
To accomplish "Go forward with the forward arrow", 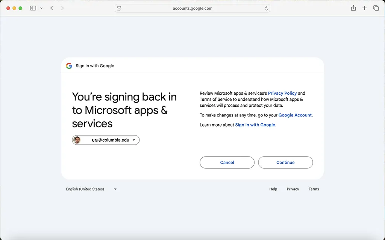I will [62, 8].
